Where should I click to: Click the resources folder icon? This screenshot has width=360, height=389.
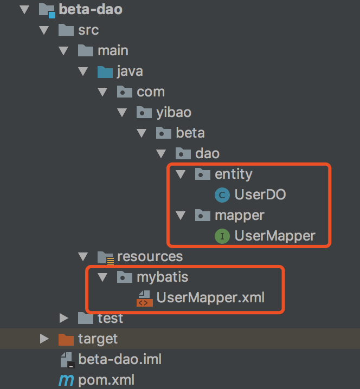coord(105,257)
